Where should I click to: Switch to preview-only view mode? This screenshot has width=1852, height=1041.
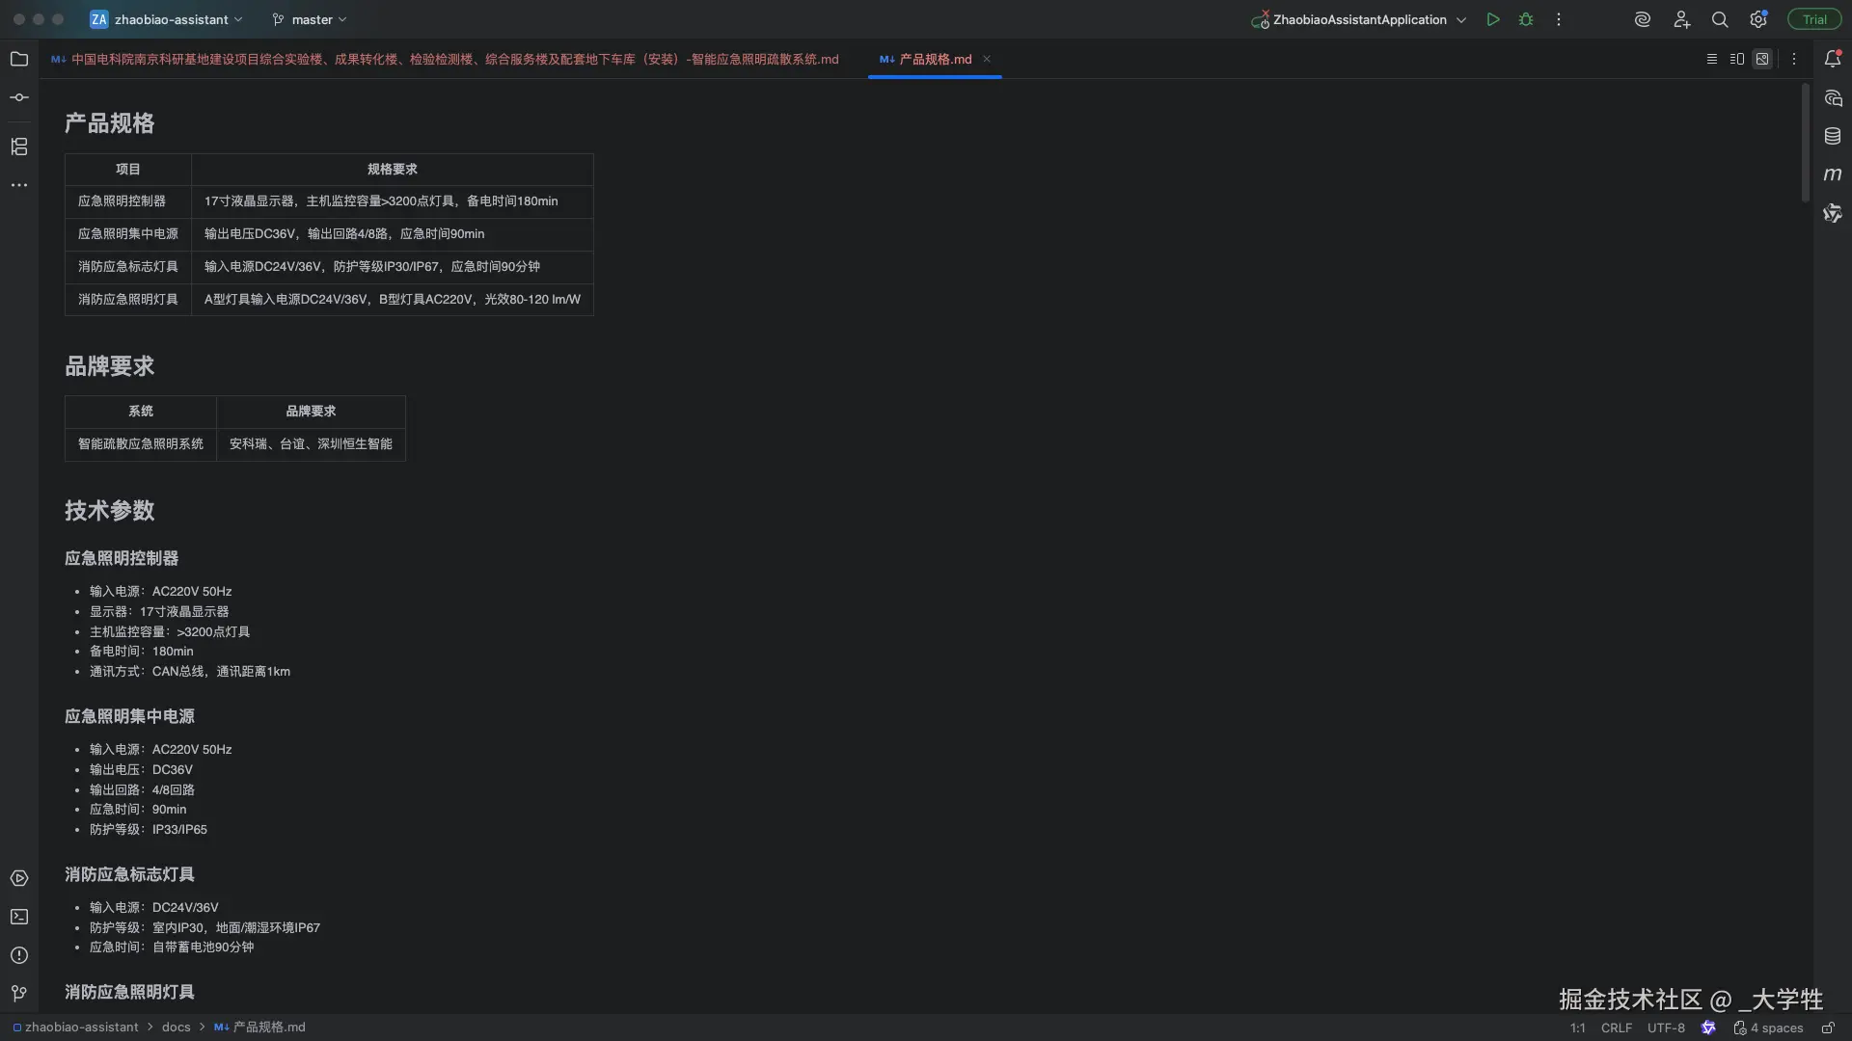tap(1762, 59)
